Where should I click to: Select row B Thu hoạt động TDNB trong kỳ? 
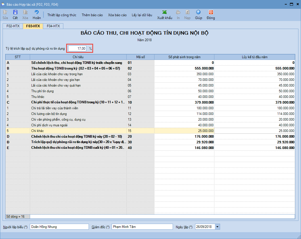tap(150, 68)
